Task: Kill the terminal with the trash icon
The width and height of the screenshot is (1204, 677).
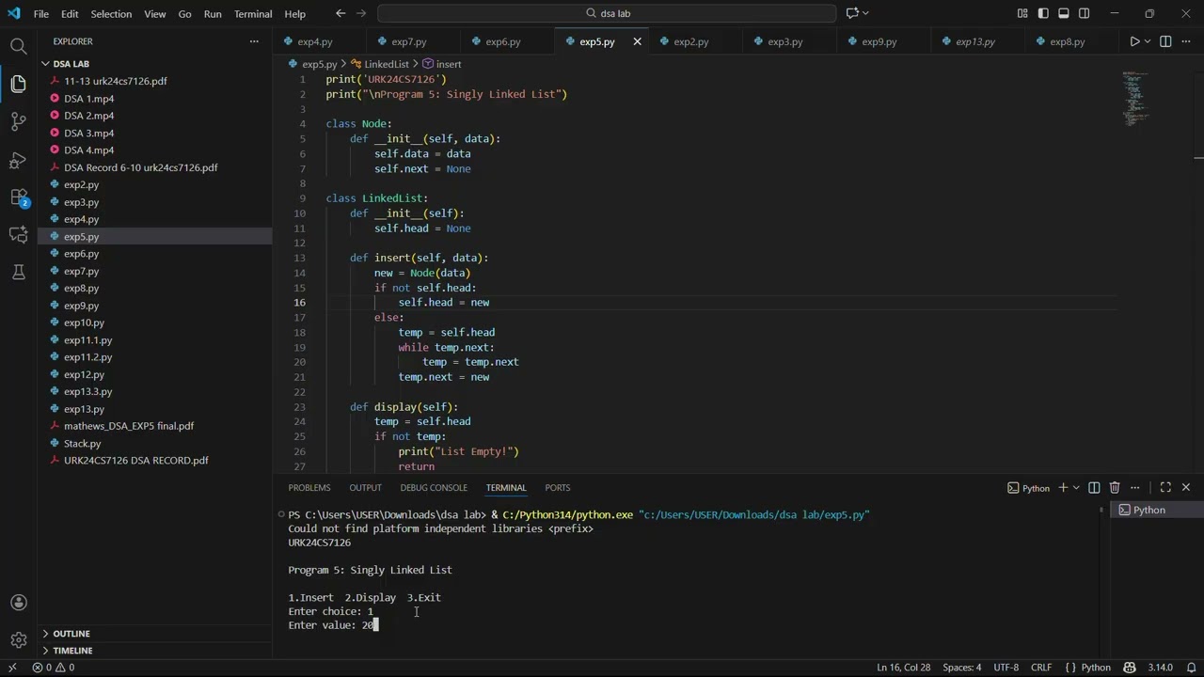Action: tap(1115, 487)
